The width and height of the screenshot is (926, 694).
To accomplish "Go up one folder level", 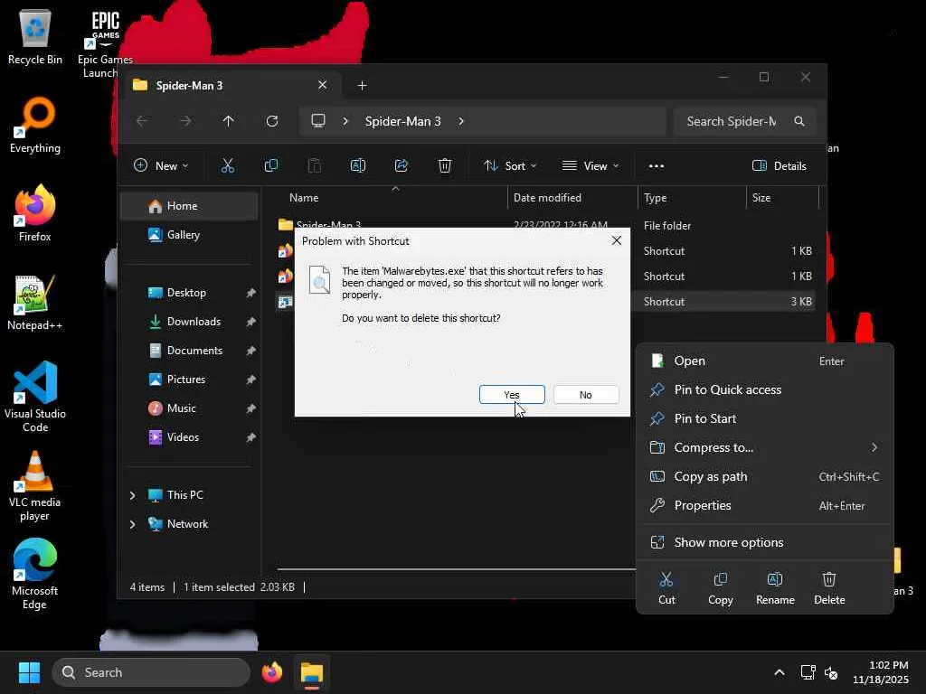I will click(x=229, y=121).
